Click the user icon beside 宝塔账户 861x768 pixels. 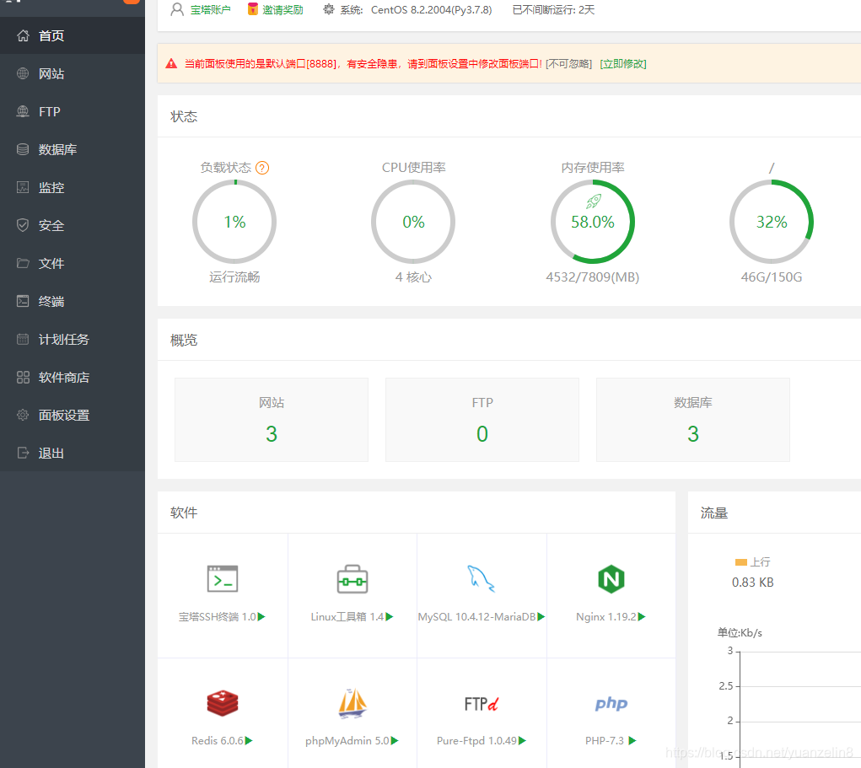[x=177, y=9]
